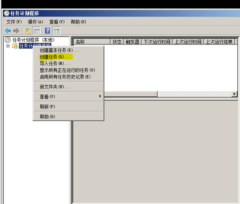The image size is (240, 204).
Task: Click the Forward arrow in toolbar
Action: [16, 31]
